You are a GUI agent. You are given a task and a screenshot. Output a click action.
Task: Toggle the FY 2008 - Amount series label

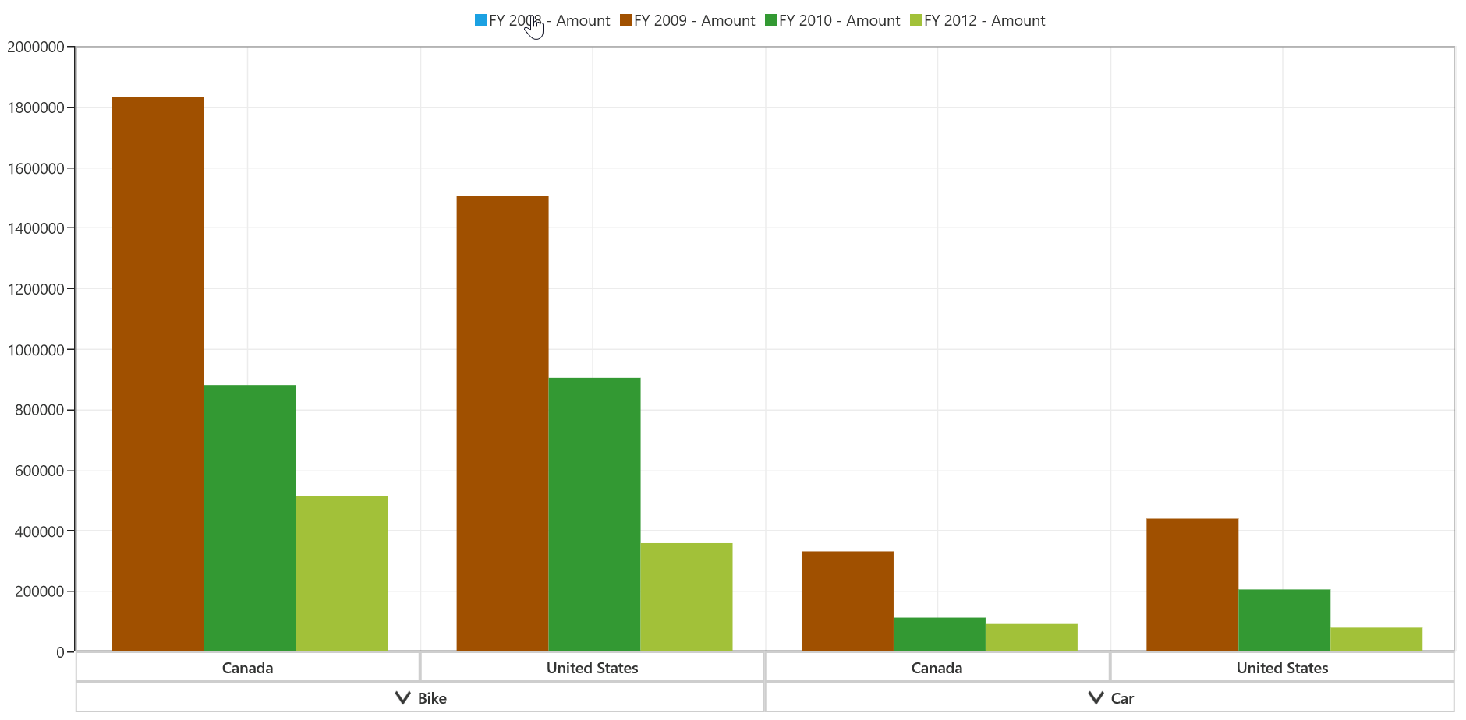(x=550, y=21)
